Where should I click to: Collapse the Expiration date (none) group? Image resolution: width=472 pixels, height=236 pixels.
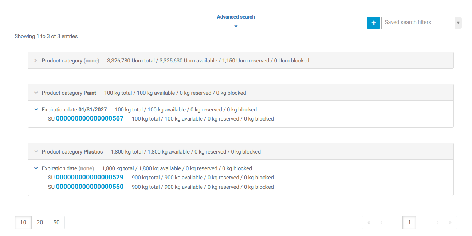click(36, 168)
